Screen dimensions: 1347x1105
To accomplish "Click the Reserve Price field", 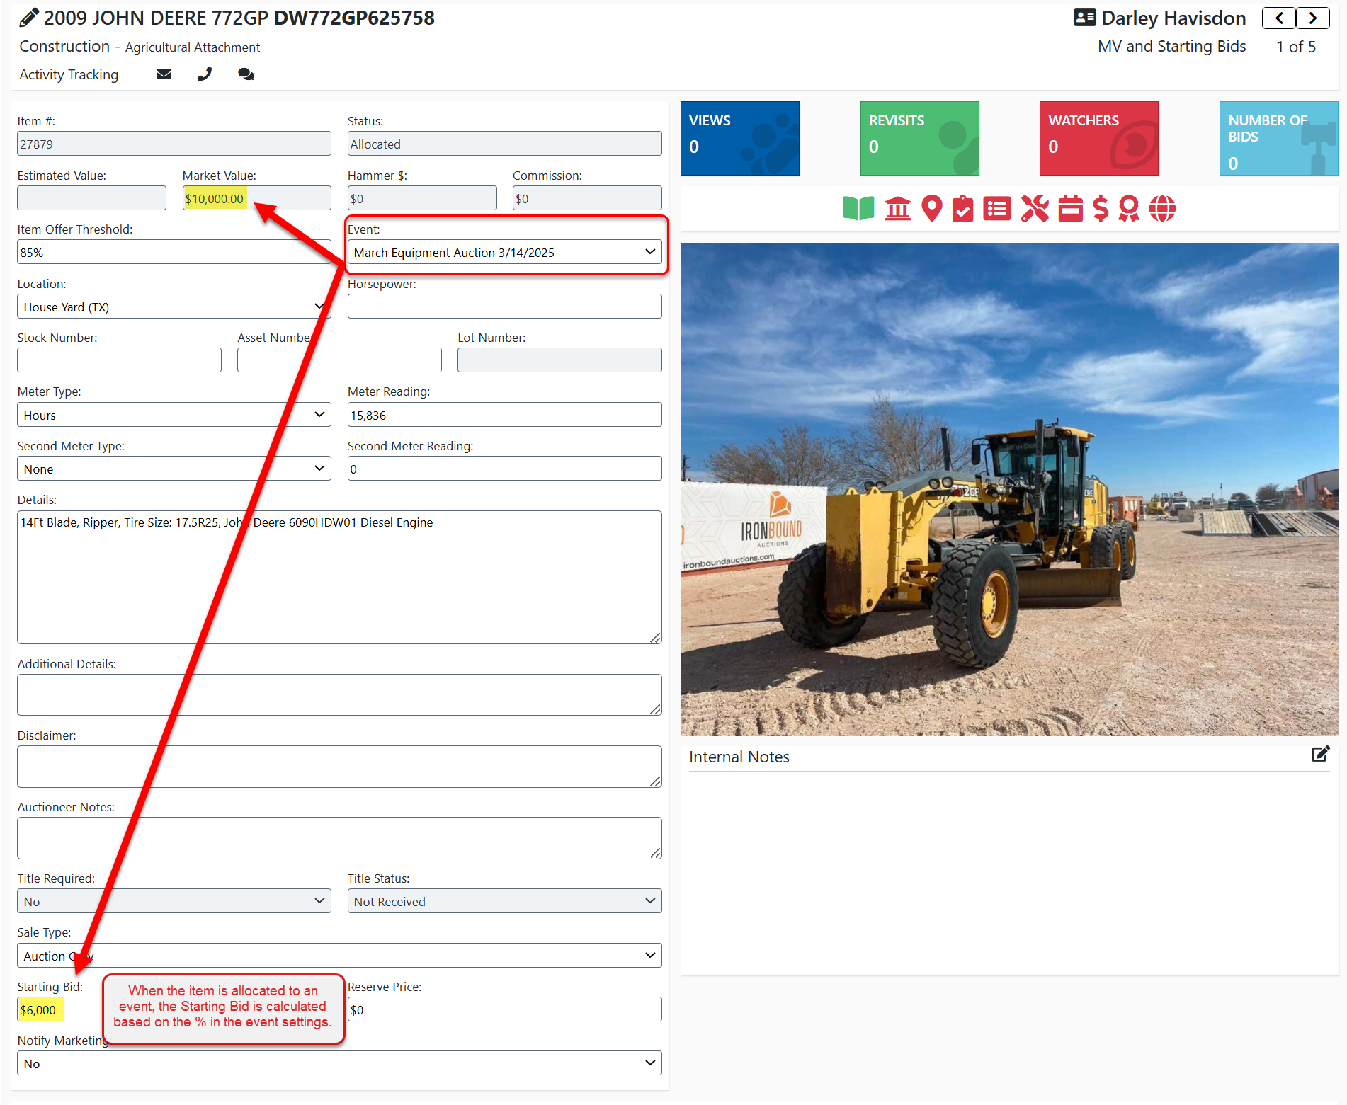I will coord(504,1009).
